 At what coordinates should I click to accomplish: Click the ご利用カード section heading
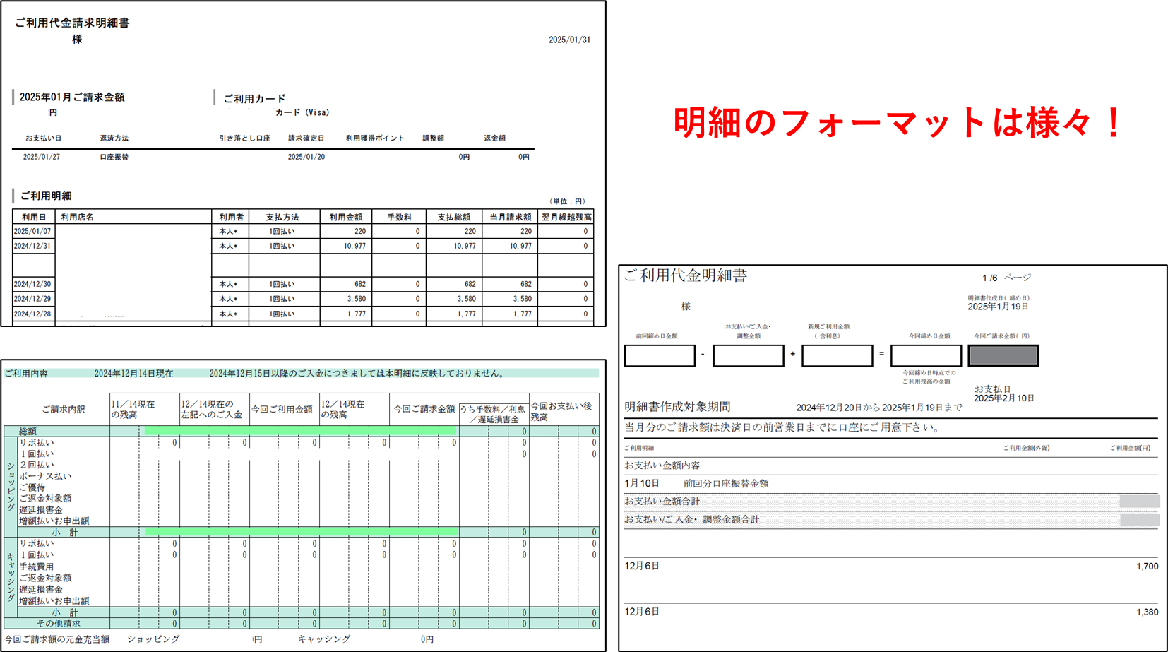[x=255, y=99]
